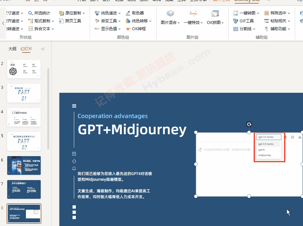Select slide 8 GPT+Midjourney thumbnail

(x=24, y=214)
